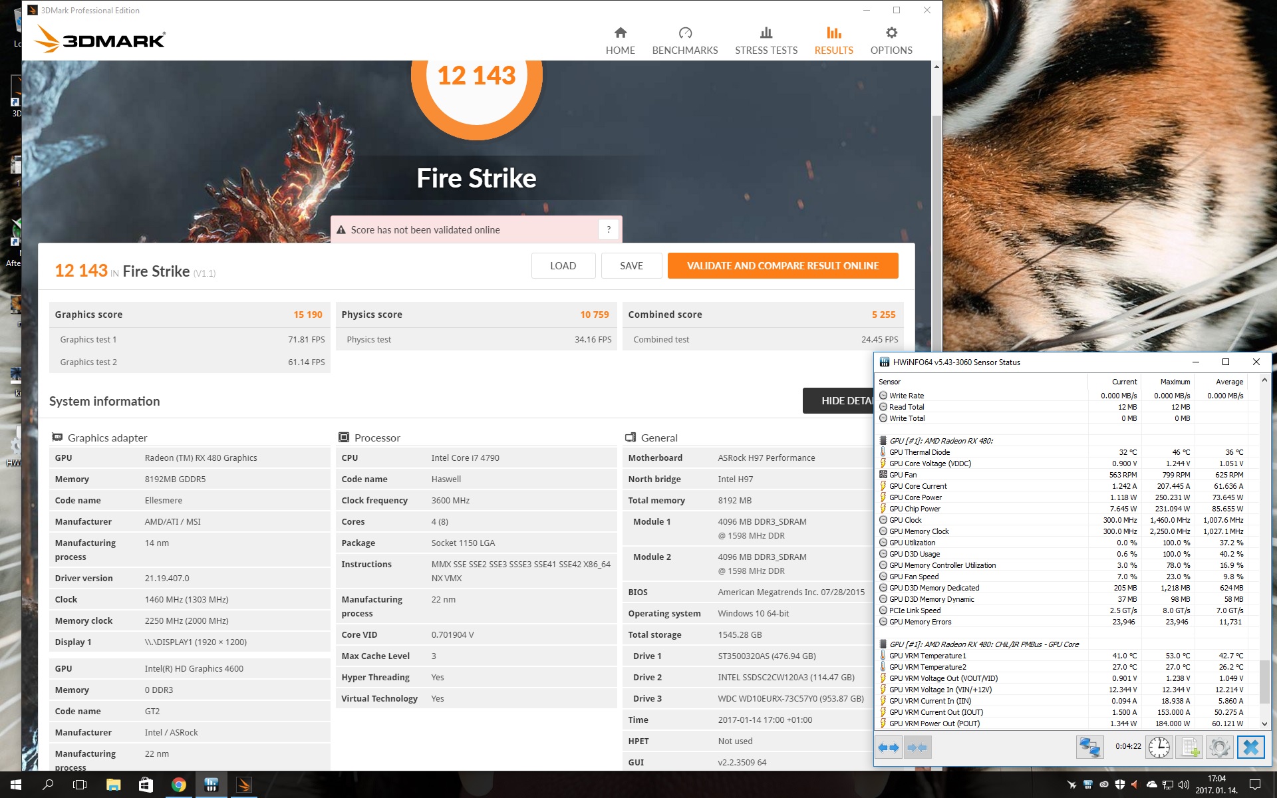Open the Windows Start menu
This screenshot has height=798, width=1277.
[x=16, y=785]
